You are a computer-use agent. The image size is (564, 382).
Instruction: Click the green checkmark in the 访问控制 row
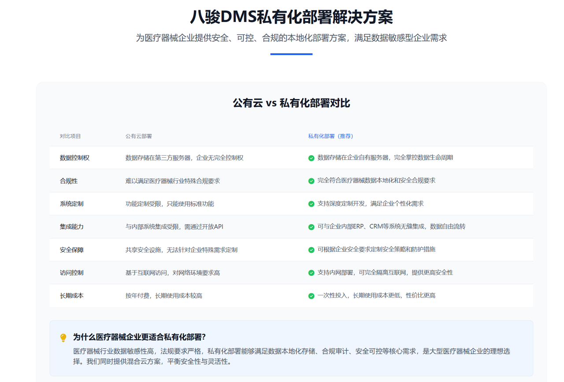pos(311,273)
